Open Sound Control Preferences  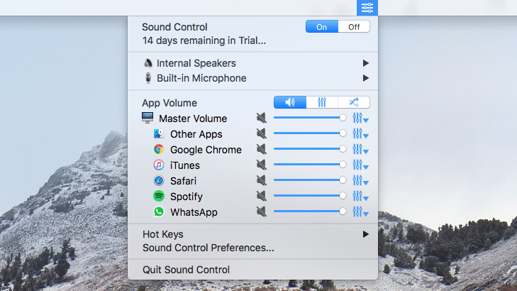pyautogui.click(x=208, y=248)
